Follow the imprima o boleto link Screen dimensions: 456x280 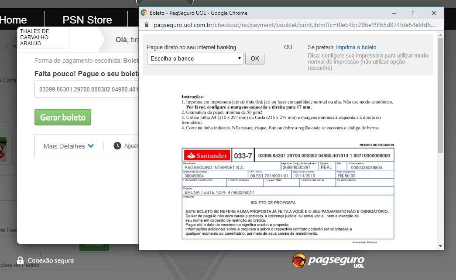click(x=356, y=47)
